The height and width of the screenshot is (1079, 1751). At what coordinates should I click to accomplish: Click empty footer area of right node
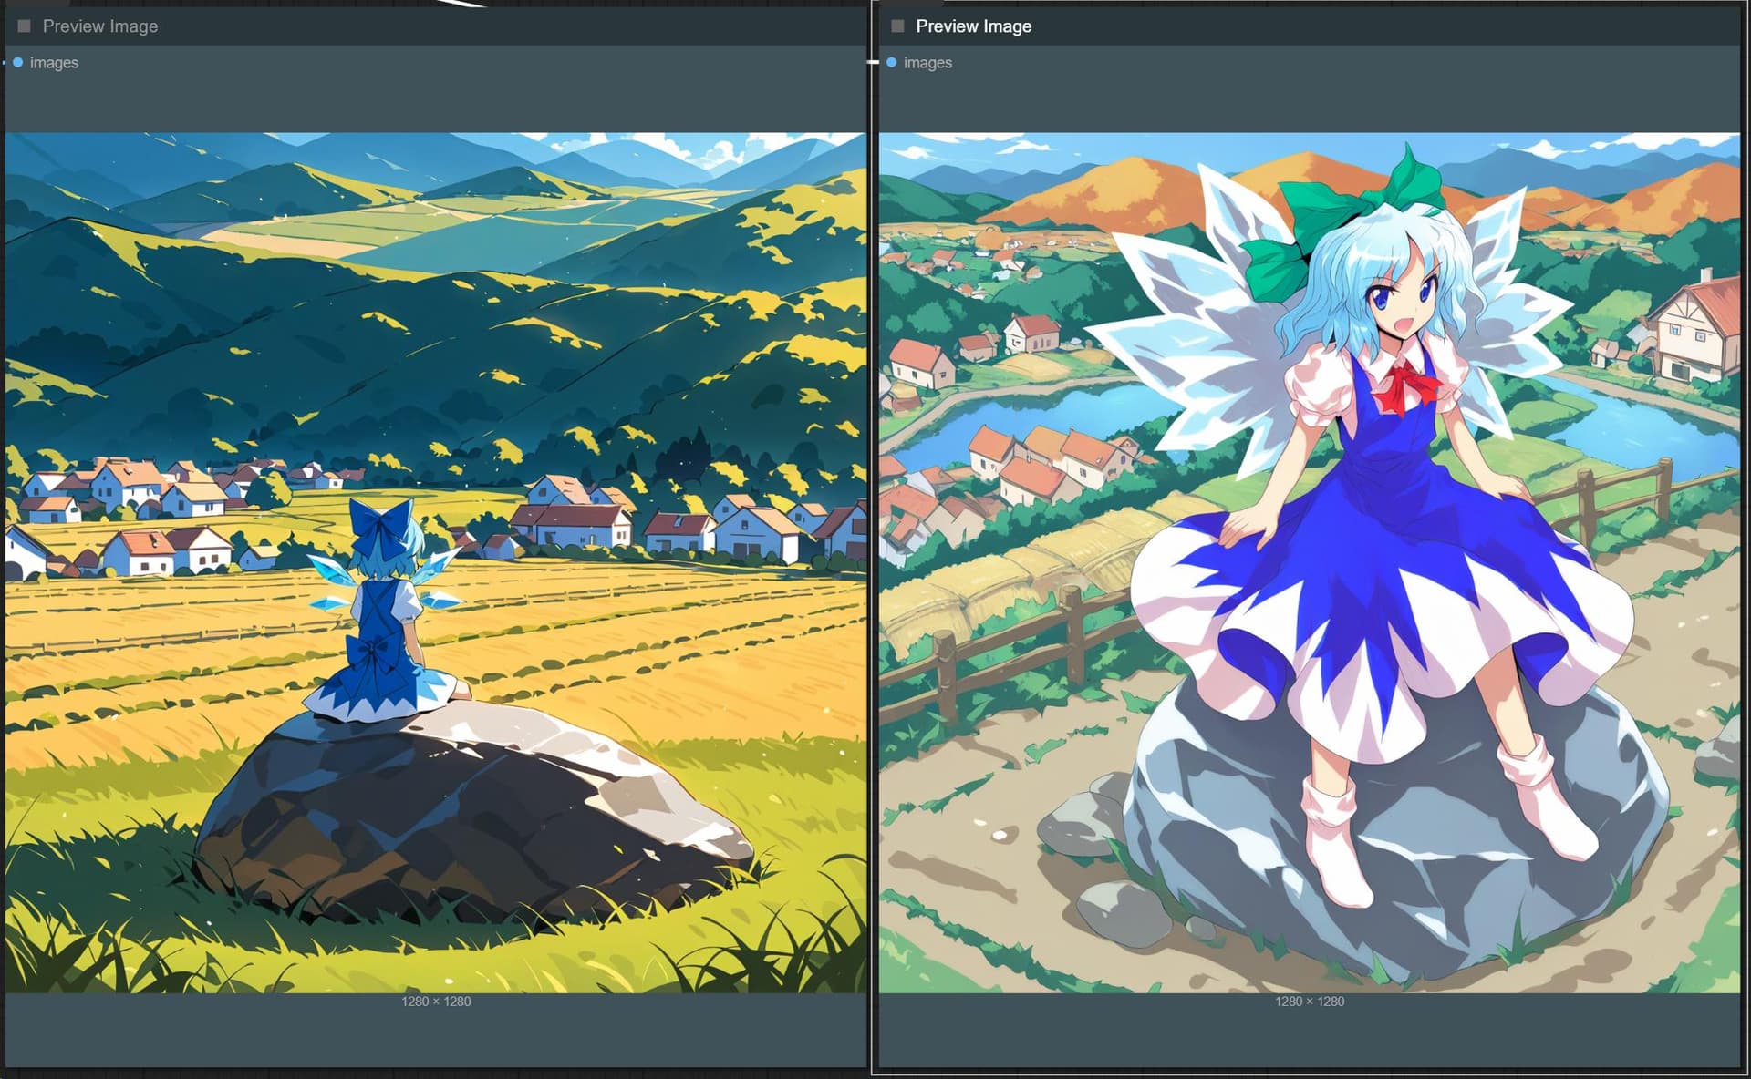click(x=1310, y=1037)
